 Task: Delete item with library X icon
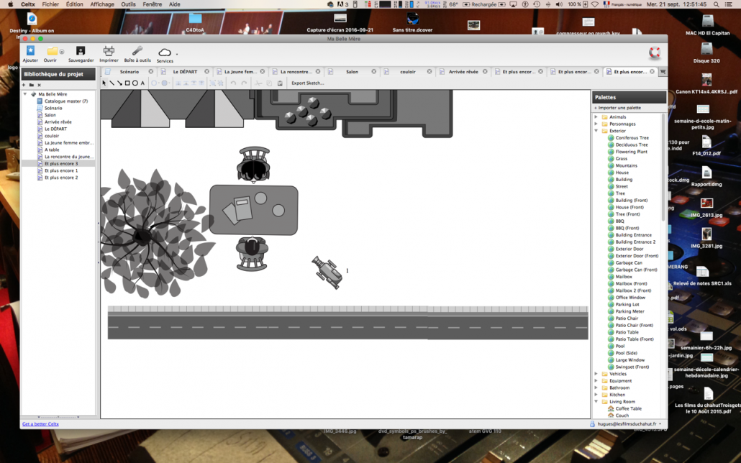pos(40,85)
